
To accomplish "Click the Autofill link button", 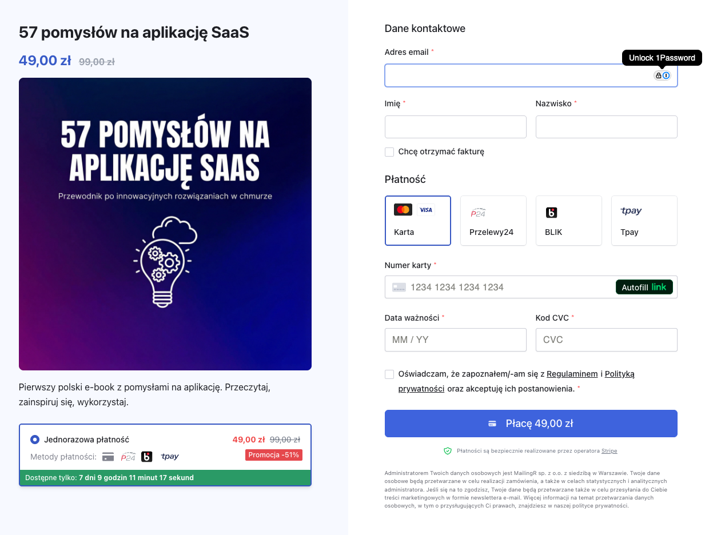I will point(644,288).
